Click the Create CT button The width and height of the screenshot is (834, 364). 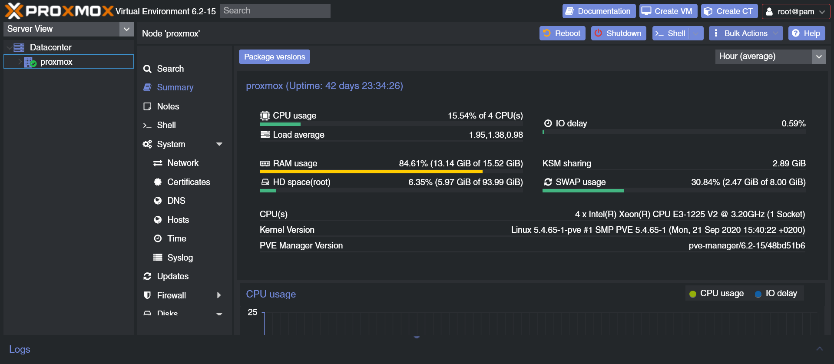point(729,11)
